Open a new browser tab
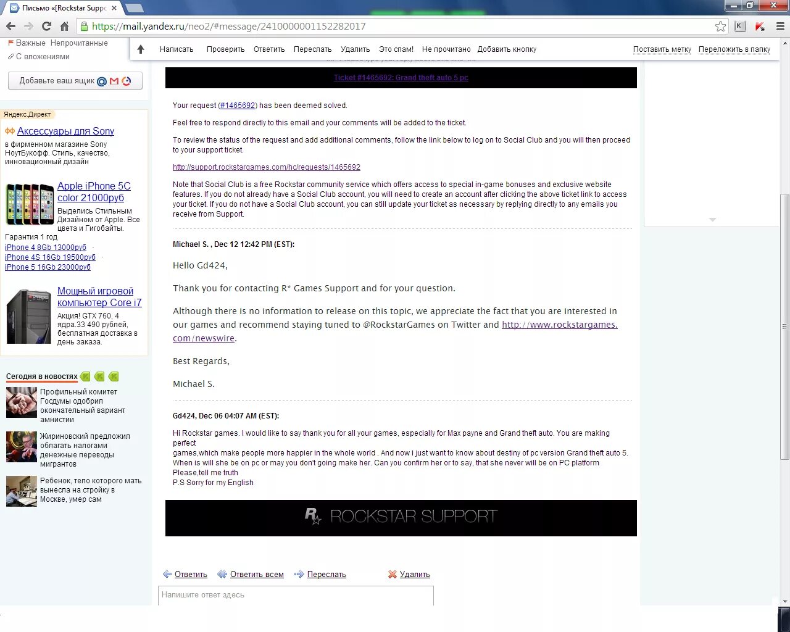 tap(135, 8)
